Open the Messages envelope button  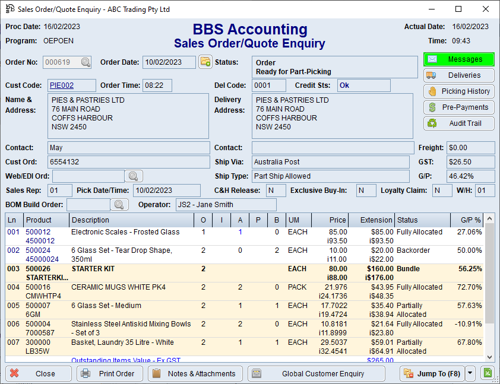pos(458,59)
